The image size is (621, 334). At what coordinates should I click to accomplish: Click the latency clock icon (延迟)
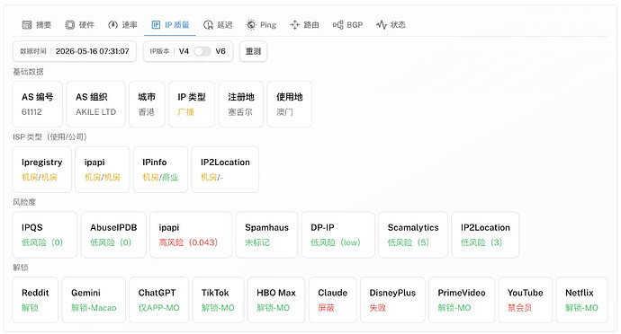pyautogui.click(x=208, y=25)
